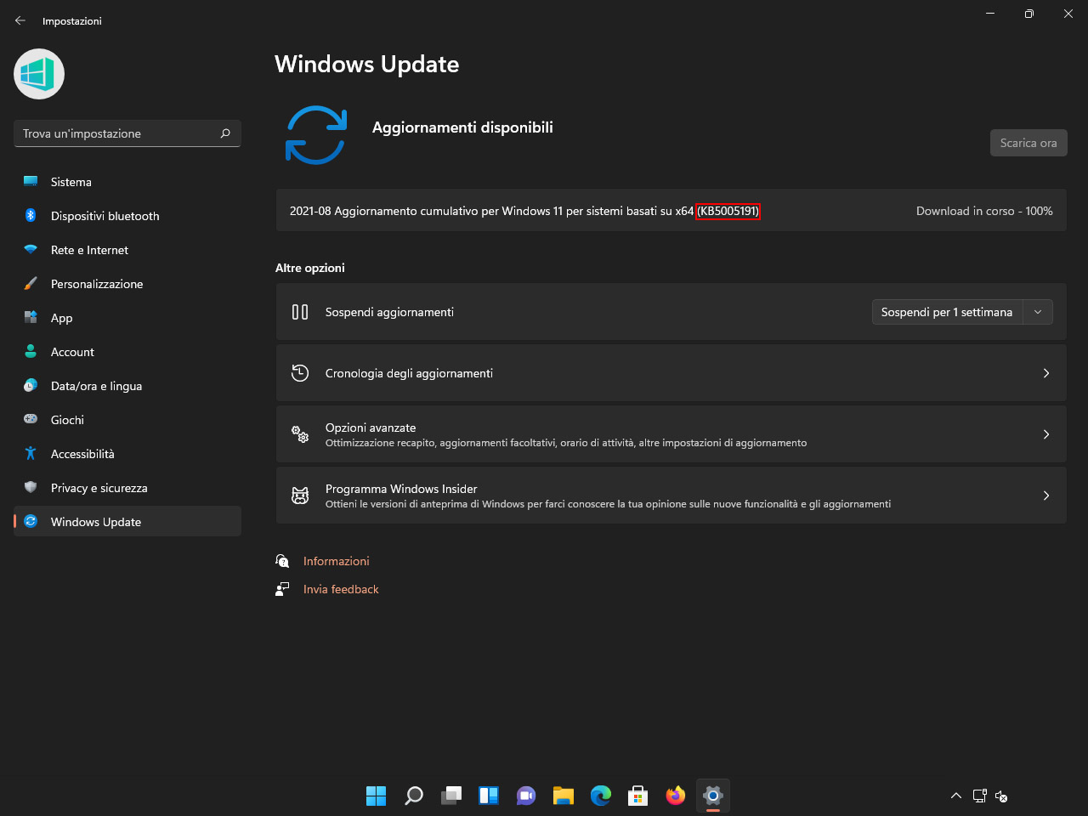
Task: Click the Scarica ora button
Action: tap(1028, 143)
